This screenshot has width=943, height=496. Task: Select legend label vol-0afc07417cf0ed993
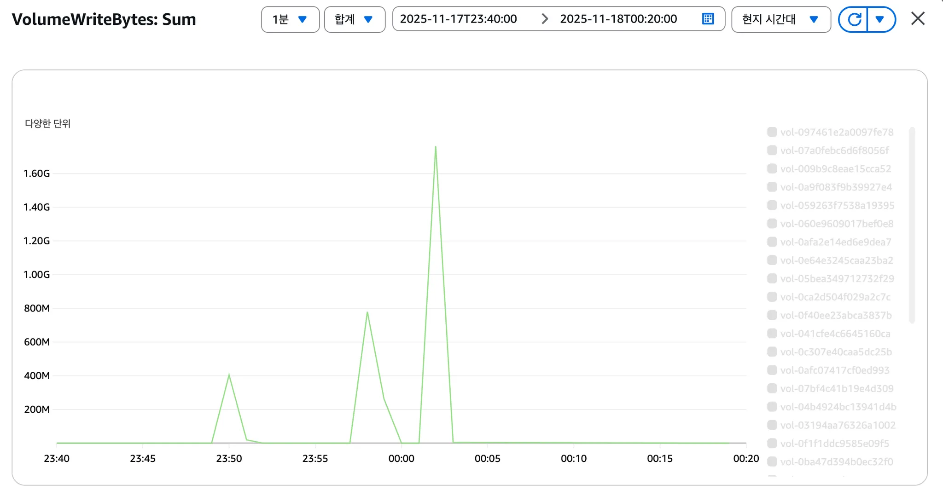(x=835, y=370)
